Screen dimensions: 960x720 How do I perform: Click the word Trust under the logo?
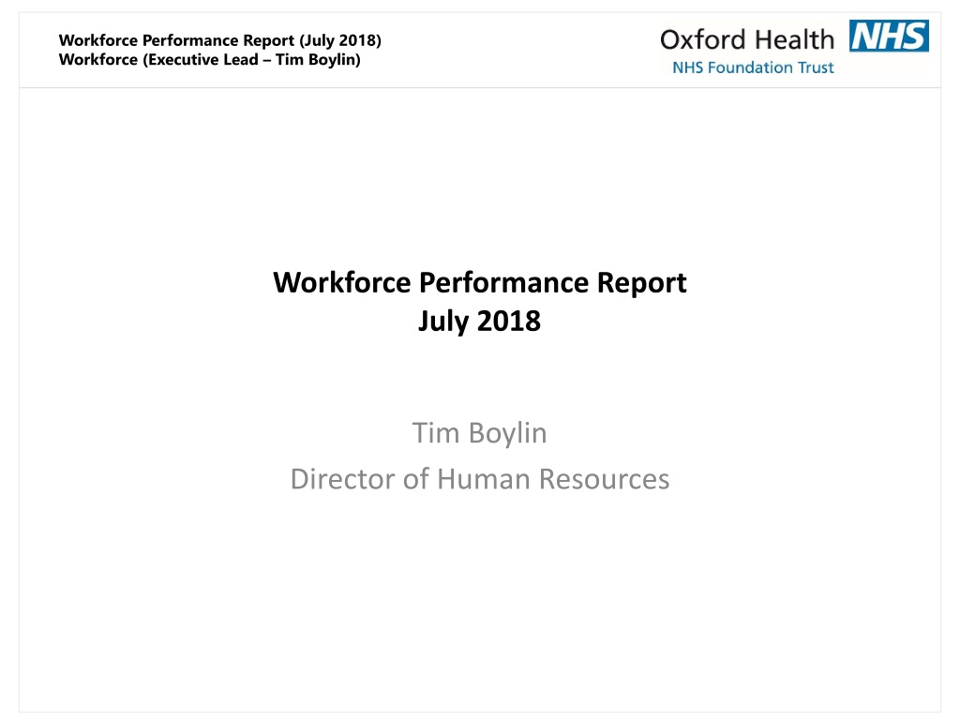pos(814,67)
